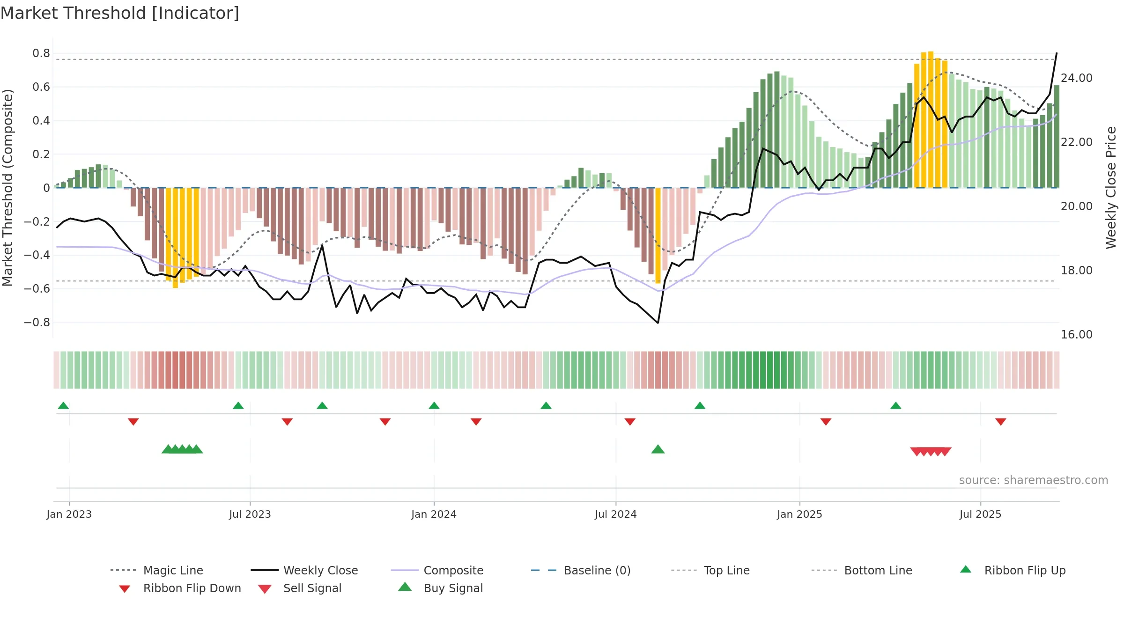Click the Sell Signal cluster in mid 2025
Viewport: 1124px width, 632px height.
click(x=931, y=452)
